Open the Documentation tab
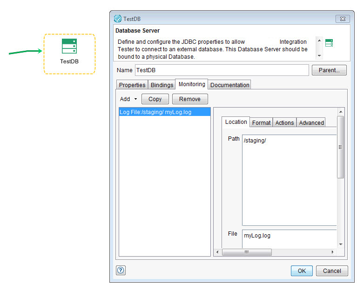 pyautogui.click(x=229, y=85)
